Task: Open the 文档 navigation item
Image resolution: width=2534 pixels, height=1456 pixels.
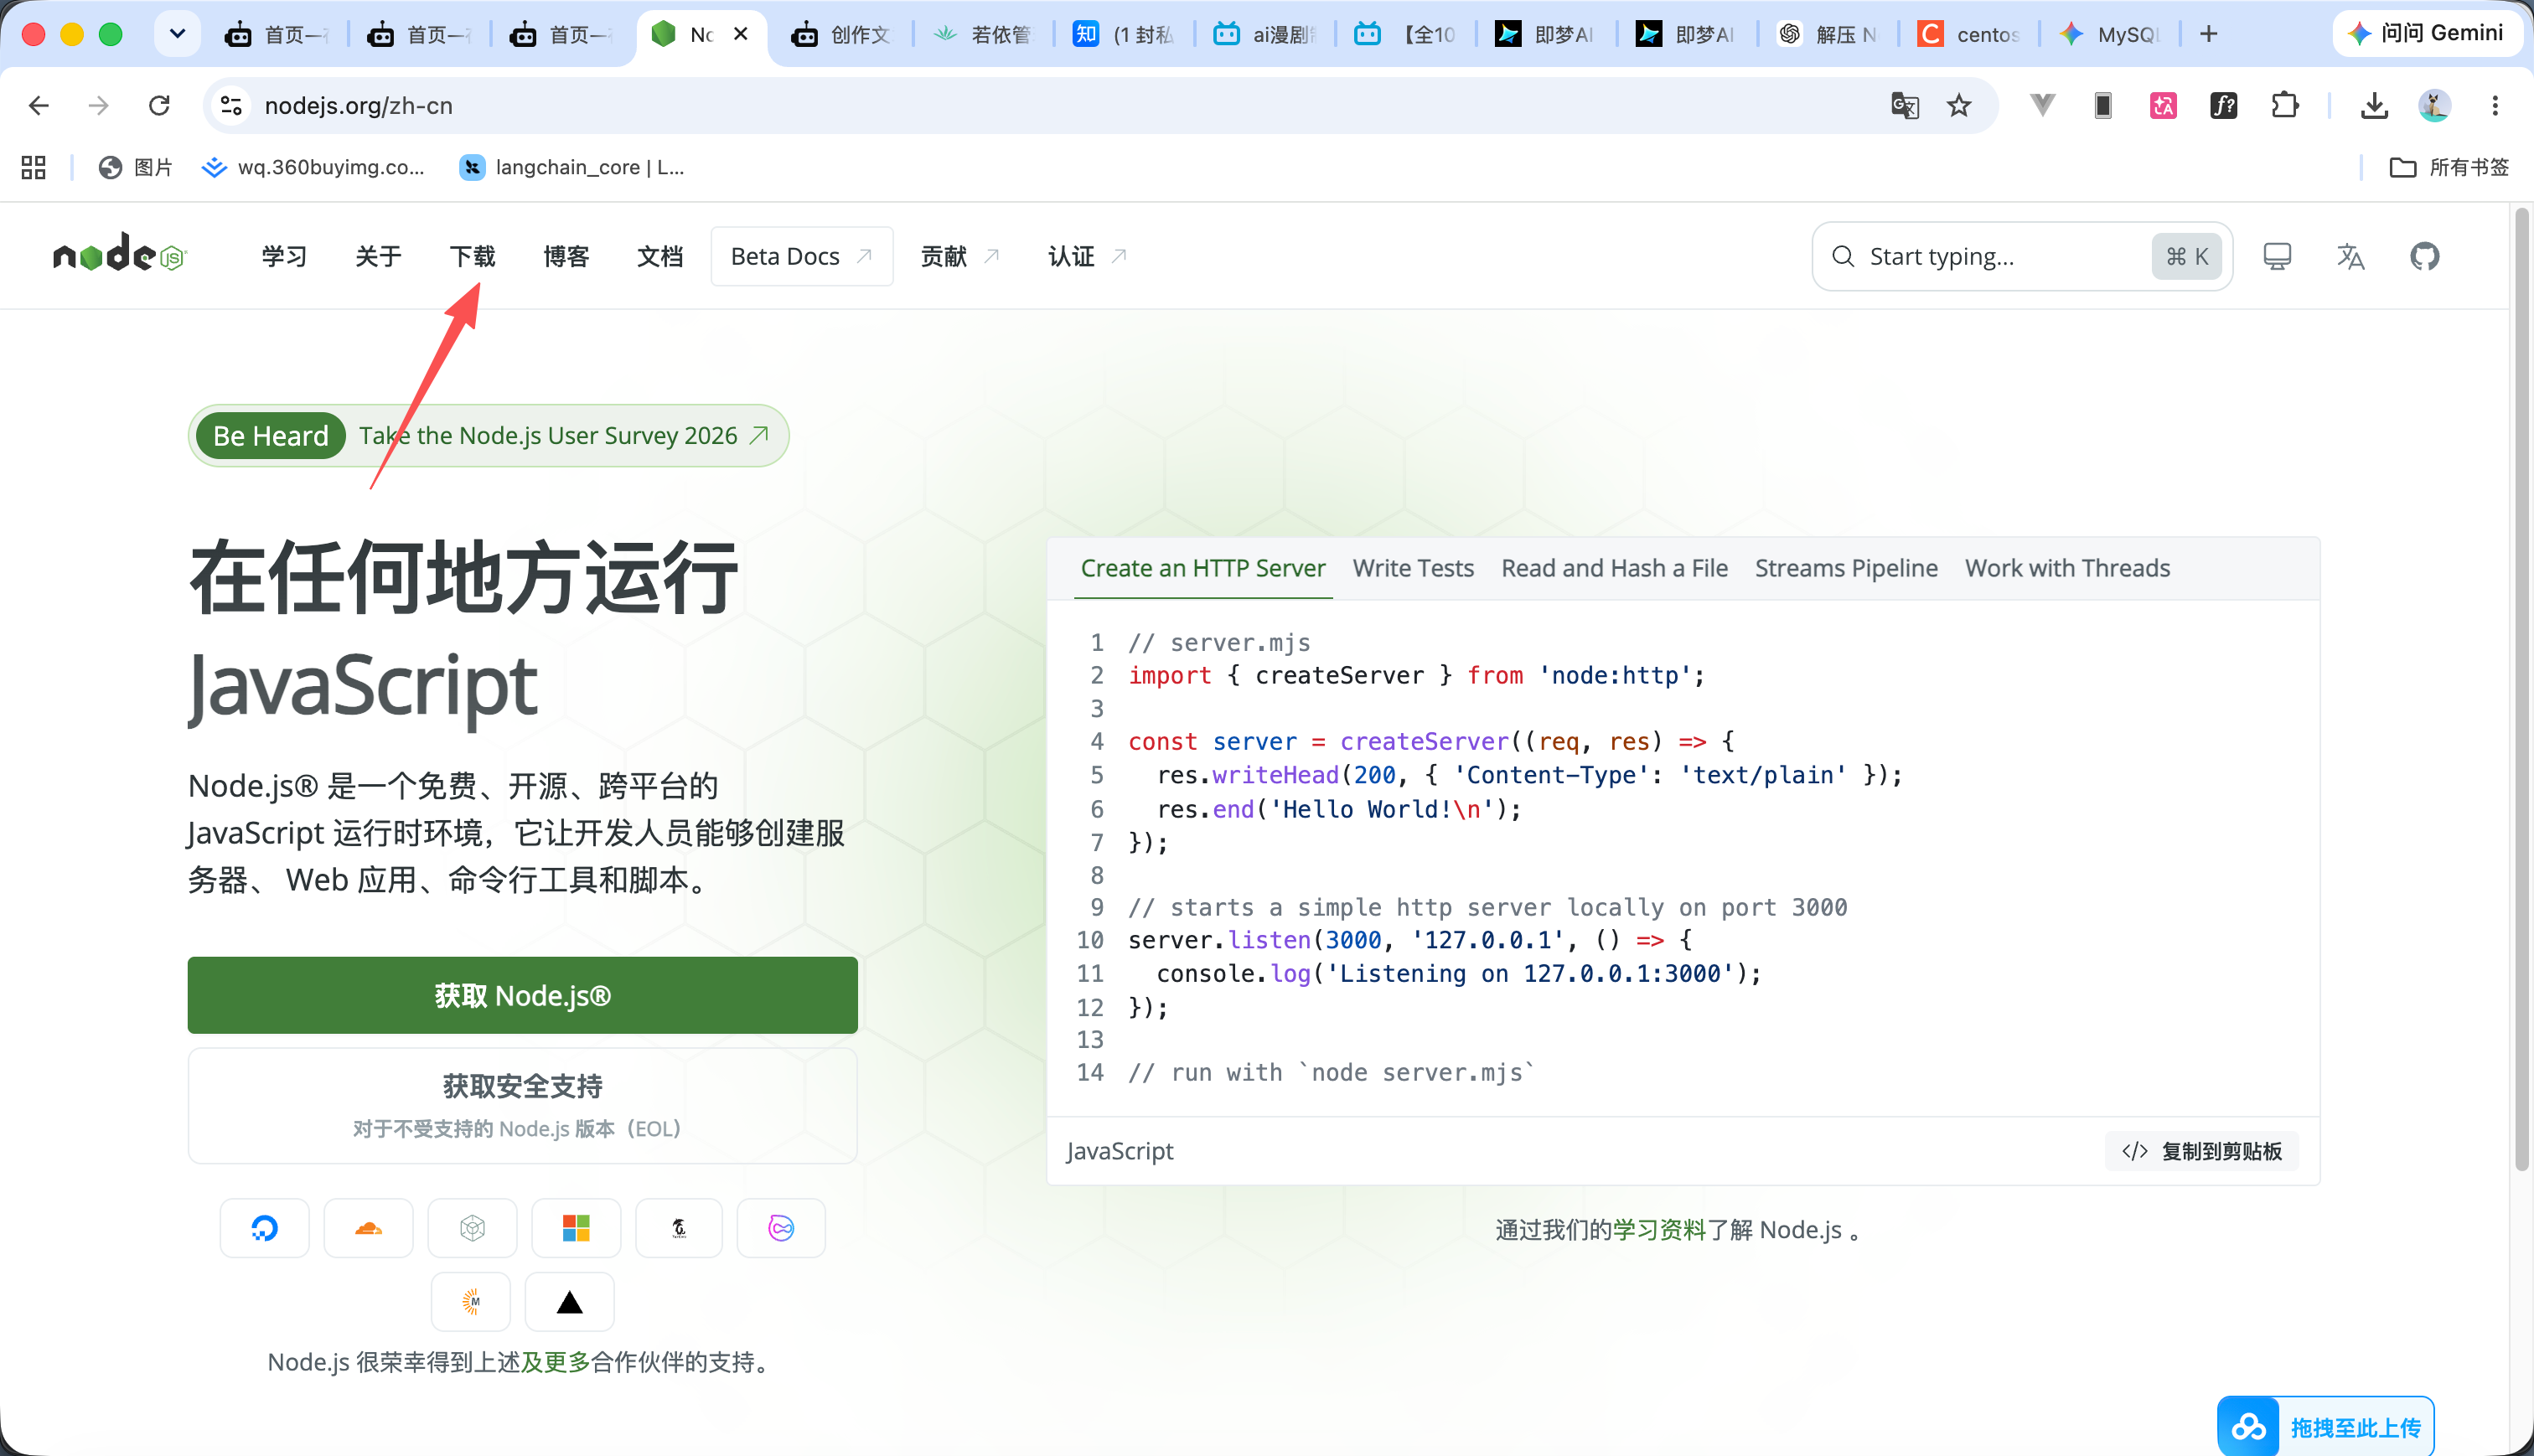Action: tap(660, 256)
